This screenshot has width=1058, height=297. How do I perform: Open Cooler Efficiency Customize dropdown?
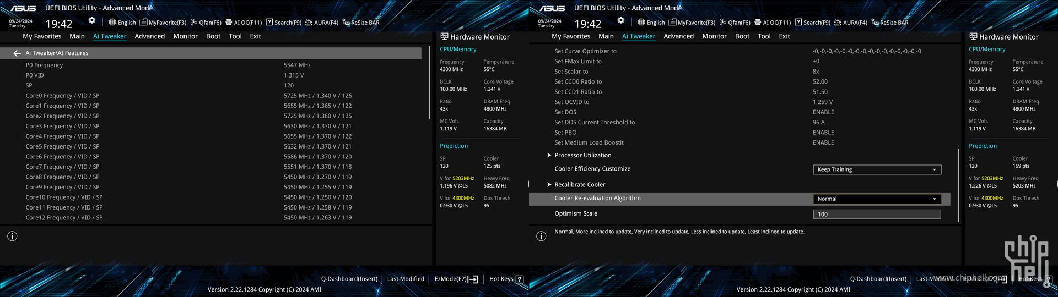click(877, 169)
